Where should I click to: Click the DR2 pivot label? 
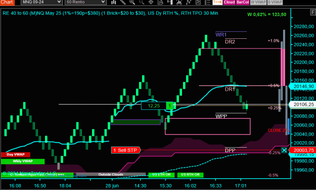[x=230, y=42]
